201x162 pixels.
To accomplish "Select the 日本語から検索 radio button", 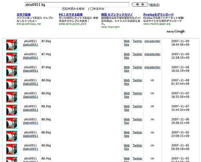I will click(x=64, y=9).
